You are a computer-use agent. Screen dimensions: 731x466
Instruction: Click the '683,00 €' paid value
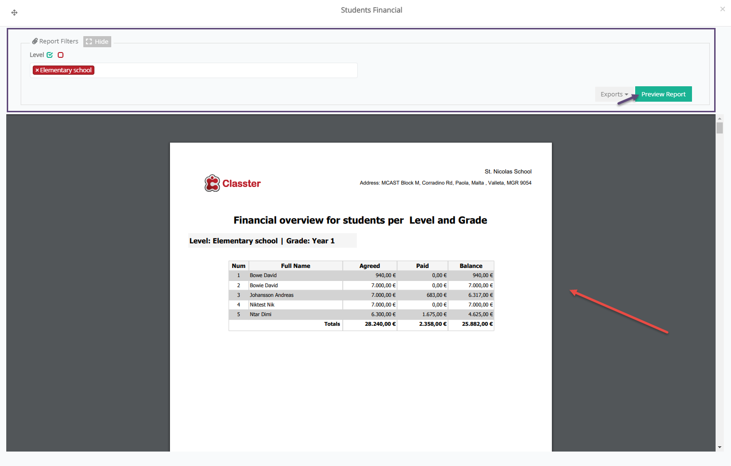pos(436,295)
